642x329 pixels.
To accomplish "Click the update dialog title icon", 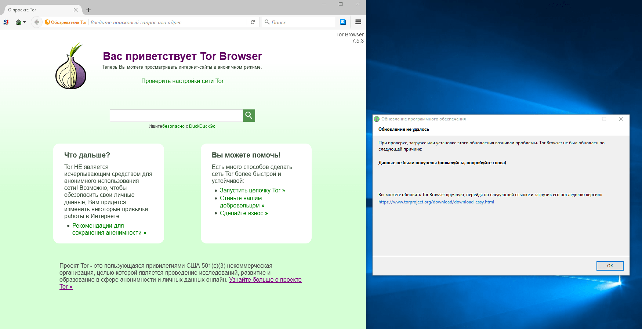I will click(377, 119).
